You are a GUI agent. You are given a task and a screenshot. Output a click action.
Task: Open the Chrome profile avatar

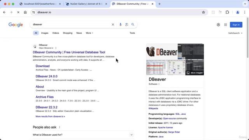click(x=238, y=12)
